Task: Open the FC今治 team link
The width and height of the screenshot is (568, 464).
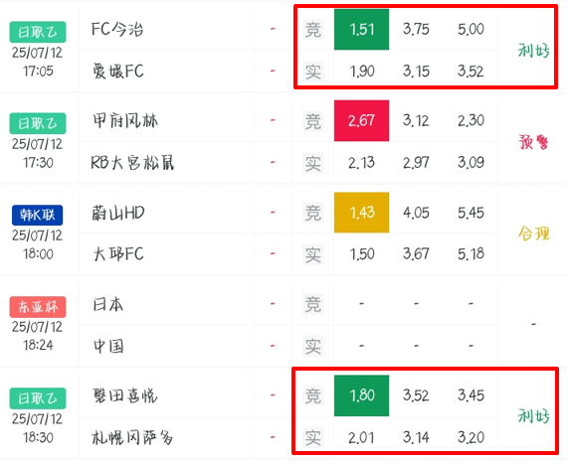Action: pos(117,30)
